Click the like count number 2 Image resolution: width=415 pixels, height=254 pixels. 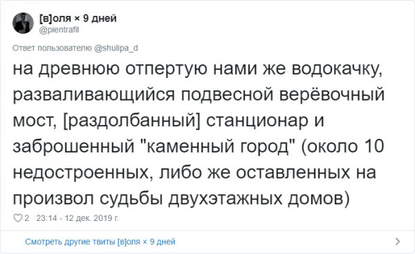pyautogui.click(x=27, y=218)
